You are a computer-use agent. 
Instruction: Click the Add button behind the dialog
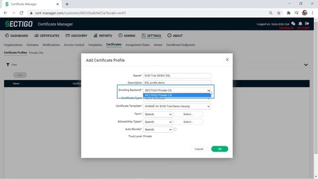(x=20, y=75)
